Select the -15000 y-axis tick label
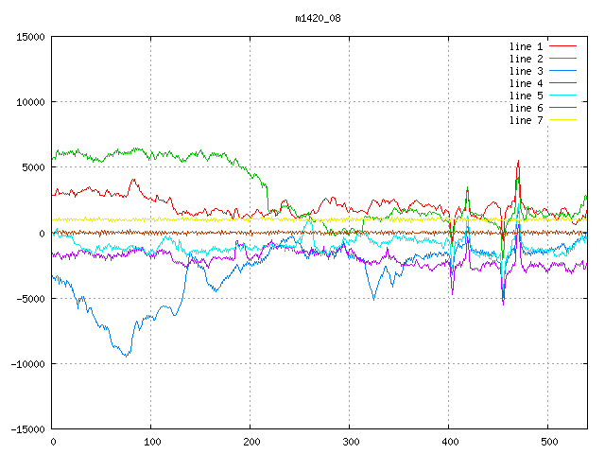This screenshot has width=605, height=454. pos(26,429)
